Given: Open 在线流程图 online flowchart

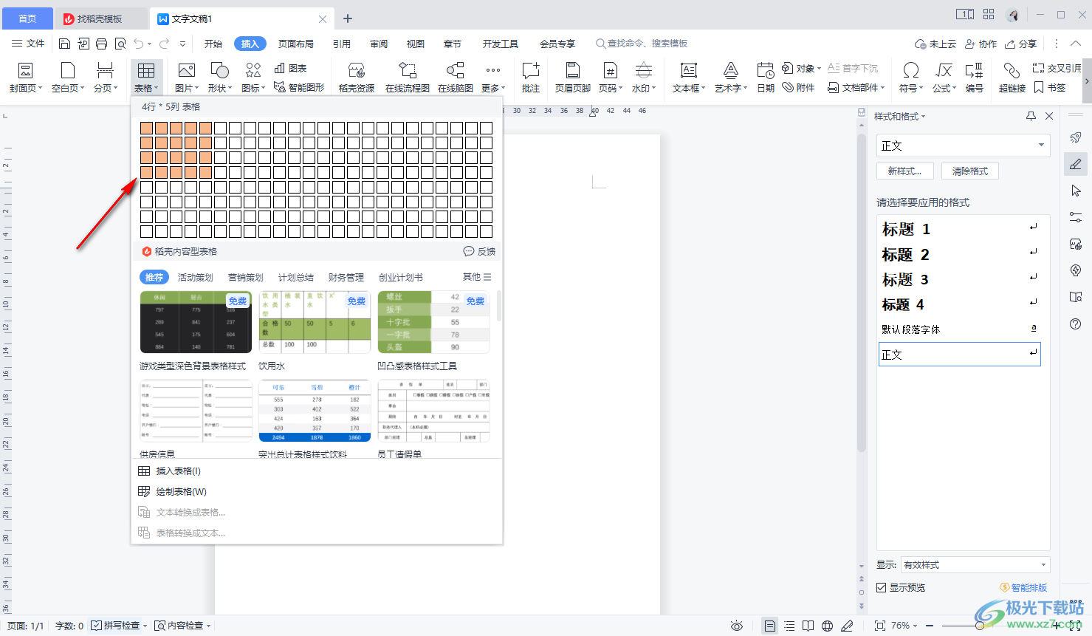Looking at the screenshot, I should coord(408,78).
